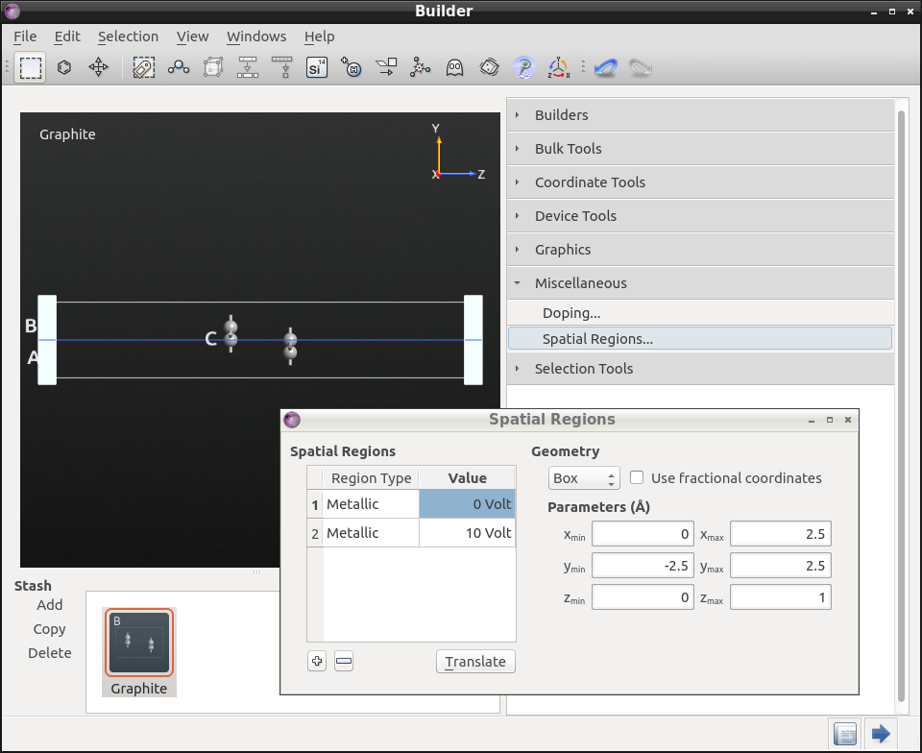Click the zmax input field
Image resolution: width=922 pixels, height=753 pixels.
[781, 597]
